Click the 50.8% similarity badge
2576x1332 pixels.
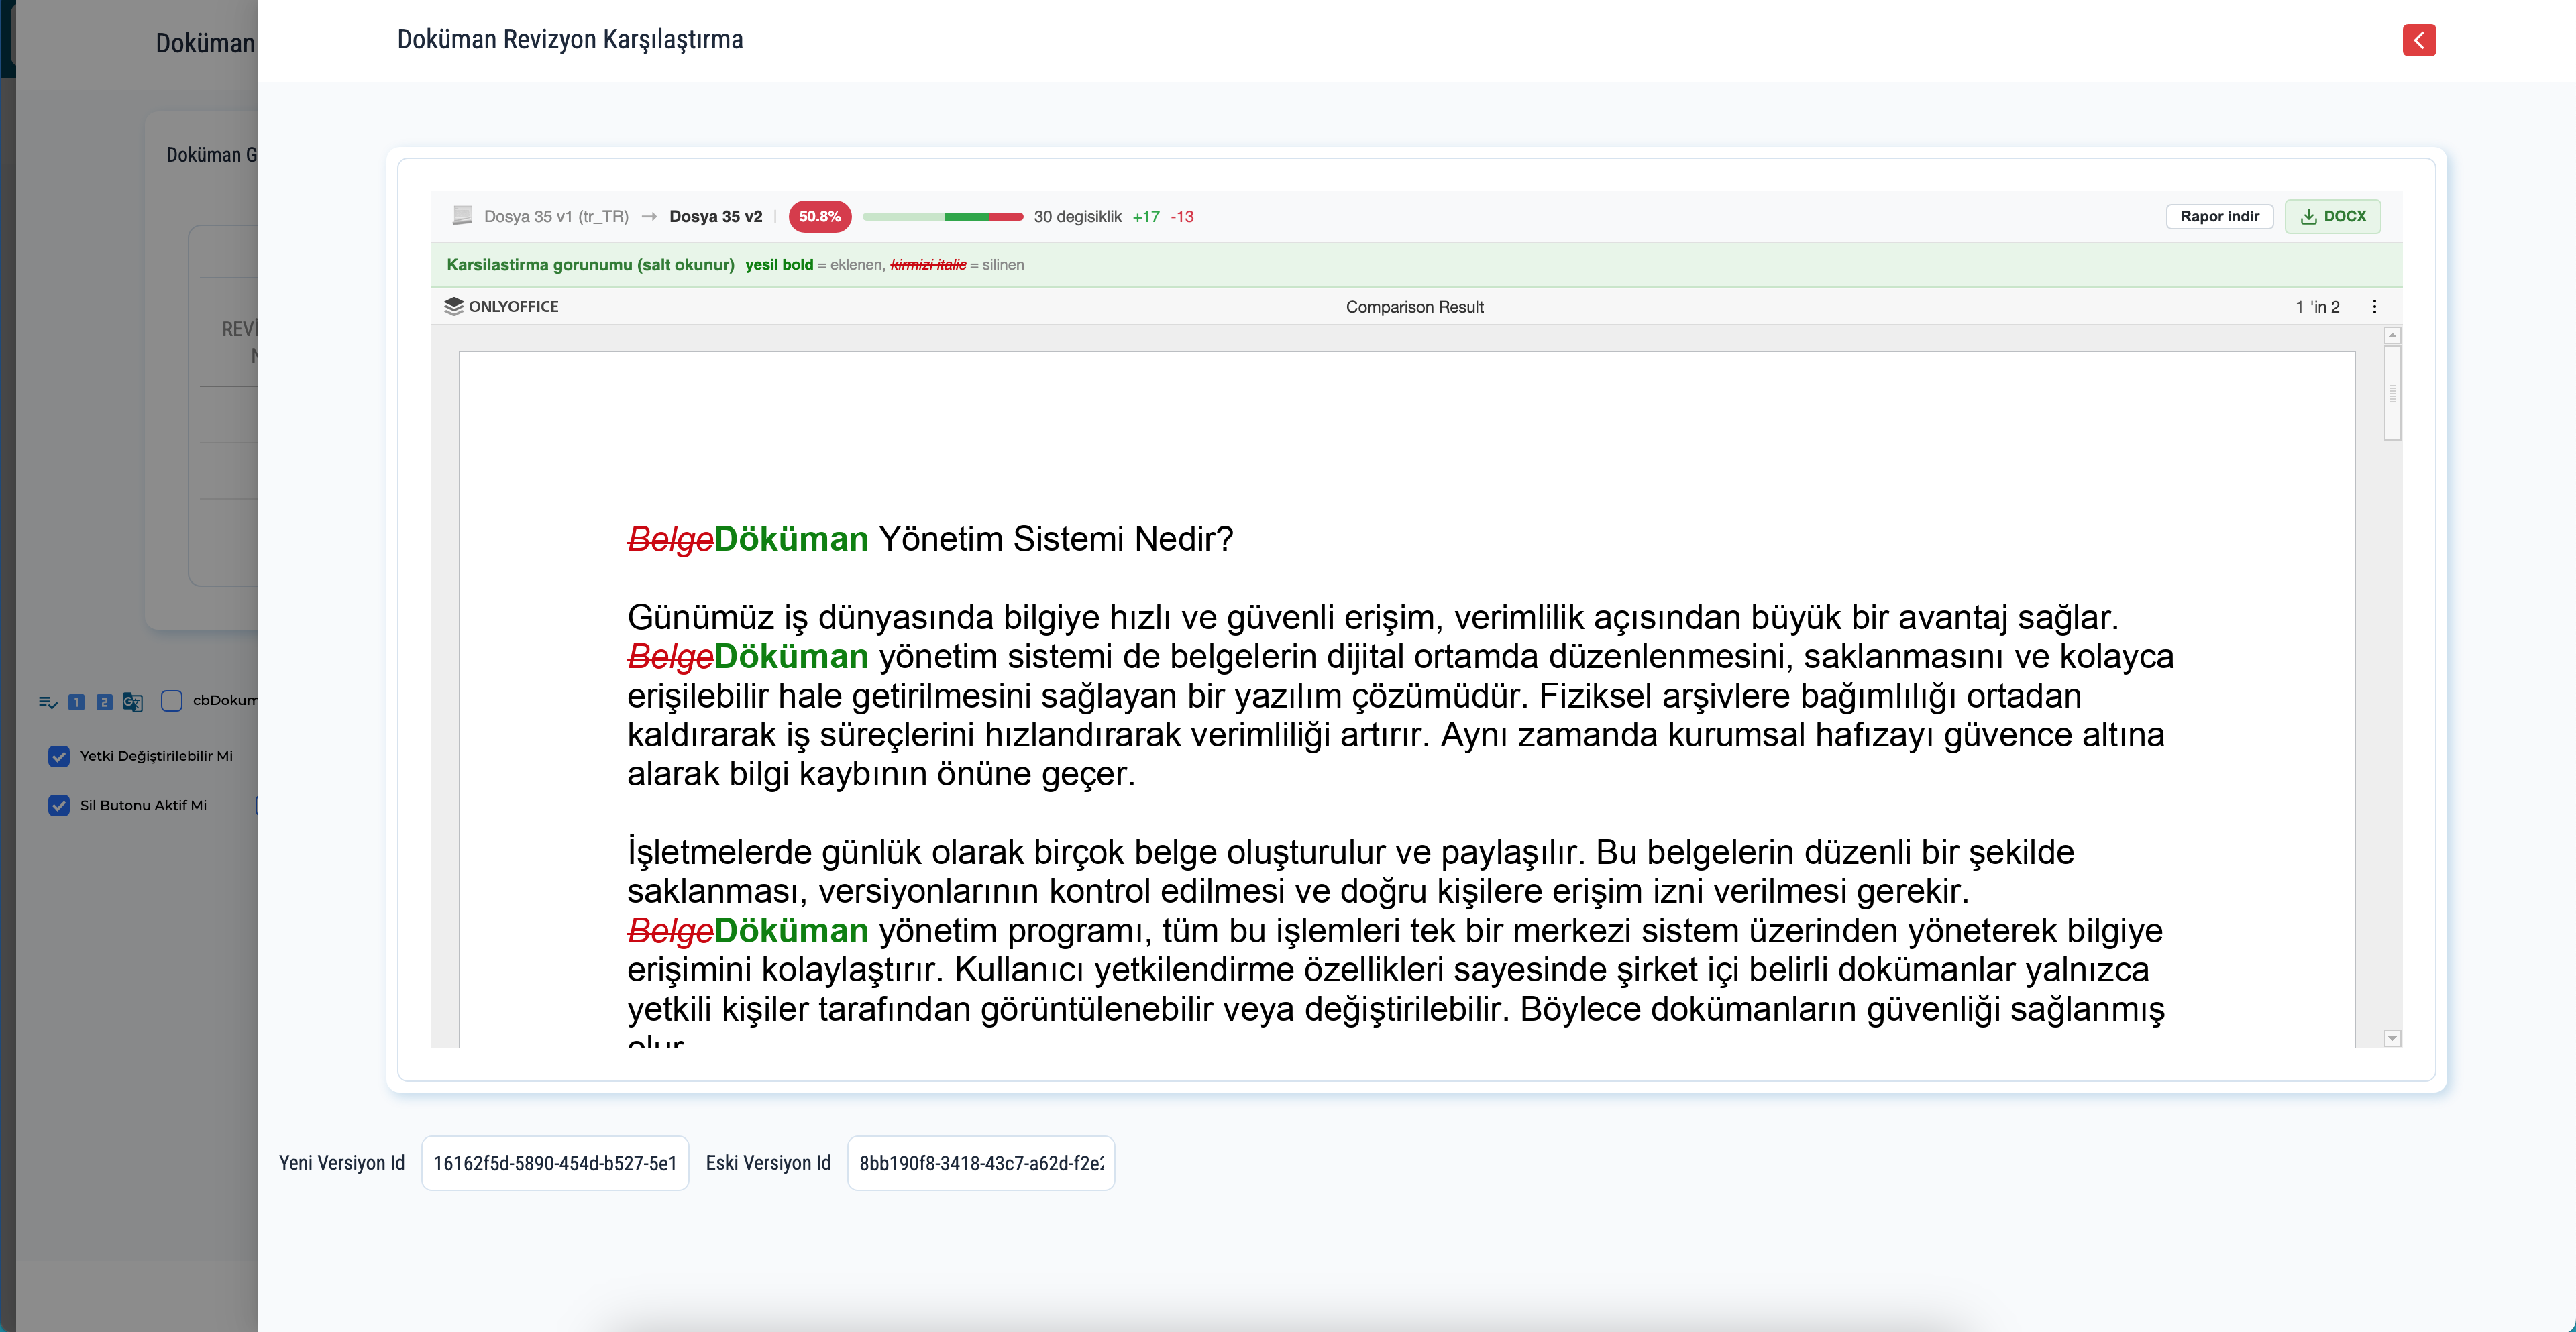coord(819,216)
